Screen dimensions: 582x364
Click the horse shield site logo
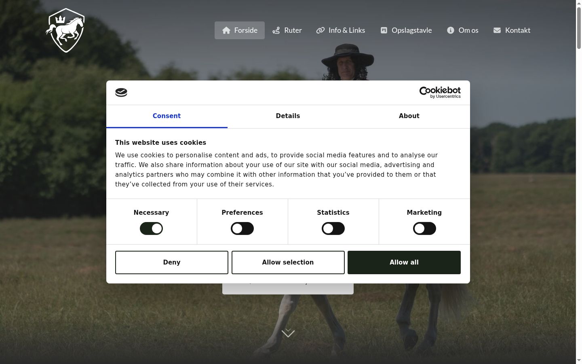point(65,30)
